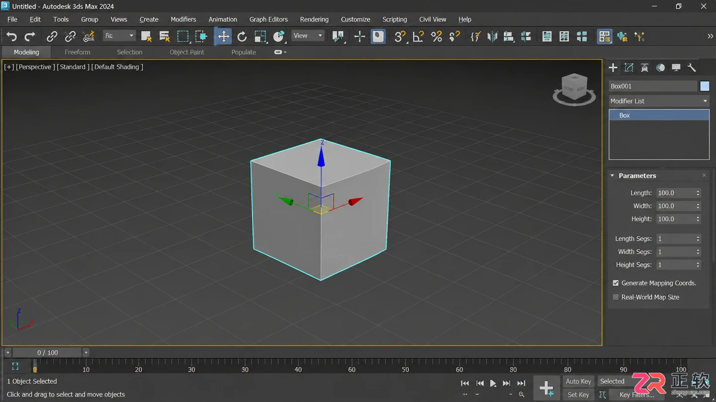The width and height of the screenshot is (716, 402).
Task: Click the Unlink Selection broken-chain icon
Action: click(70, 36)
